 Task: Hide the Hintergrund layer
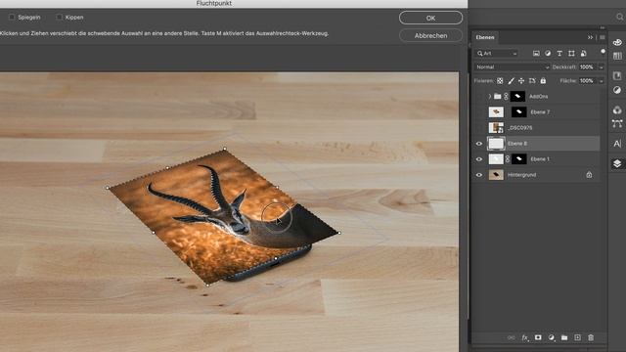point(479,175)
